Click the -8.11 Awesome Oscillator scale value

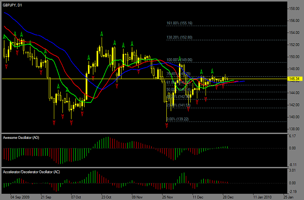click(293, 165)
